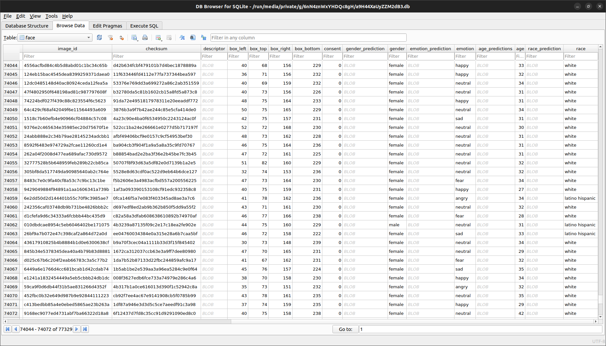Open the Edit menu
The image size is (606, 346).
pyautogui.click(x=21, y=16)
